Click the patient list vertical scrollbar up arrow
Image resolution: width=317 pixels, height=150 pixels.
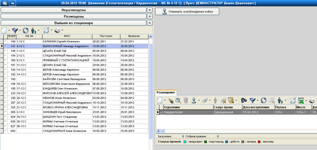[x=150, y=36]
